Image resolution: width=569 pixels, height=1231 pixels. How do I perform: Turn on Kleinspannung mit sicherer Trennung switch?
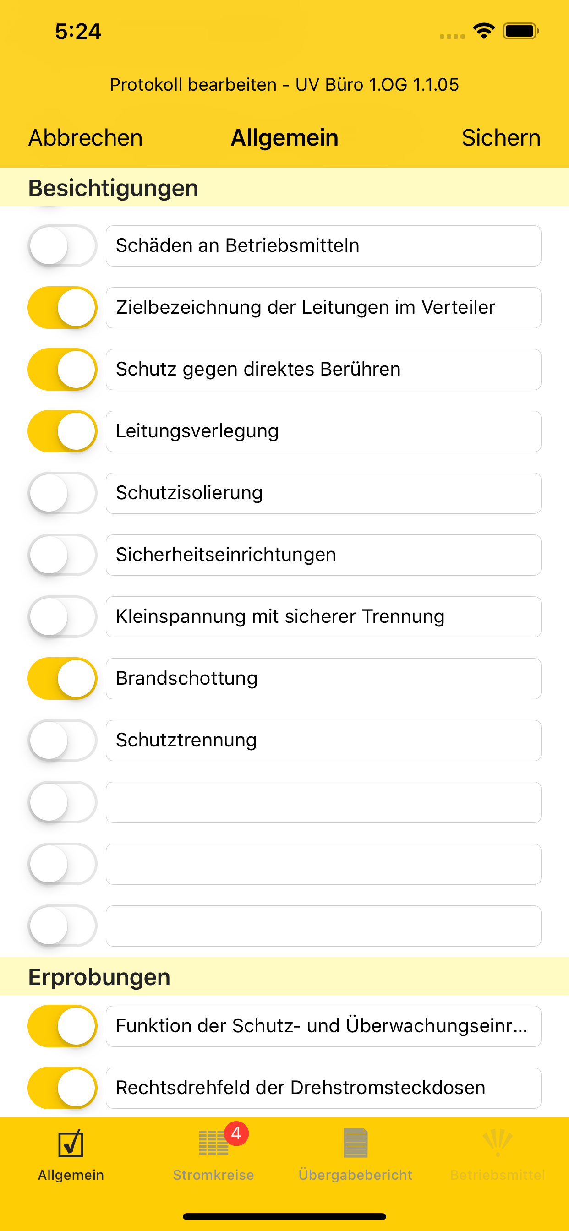[63, 616]
